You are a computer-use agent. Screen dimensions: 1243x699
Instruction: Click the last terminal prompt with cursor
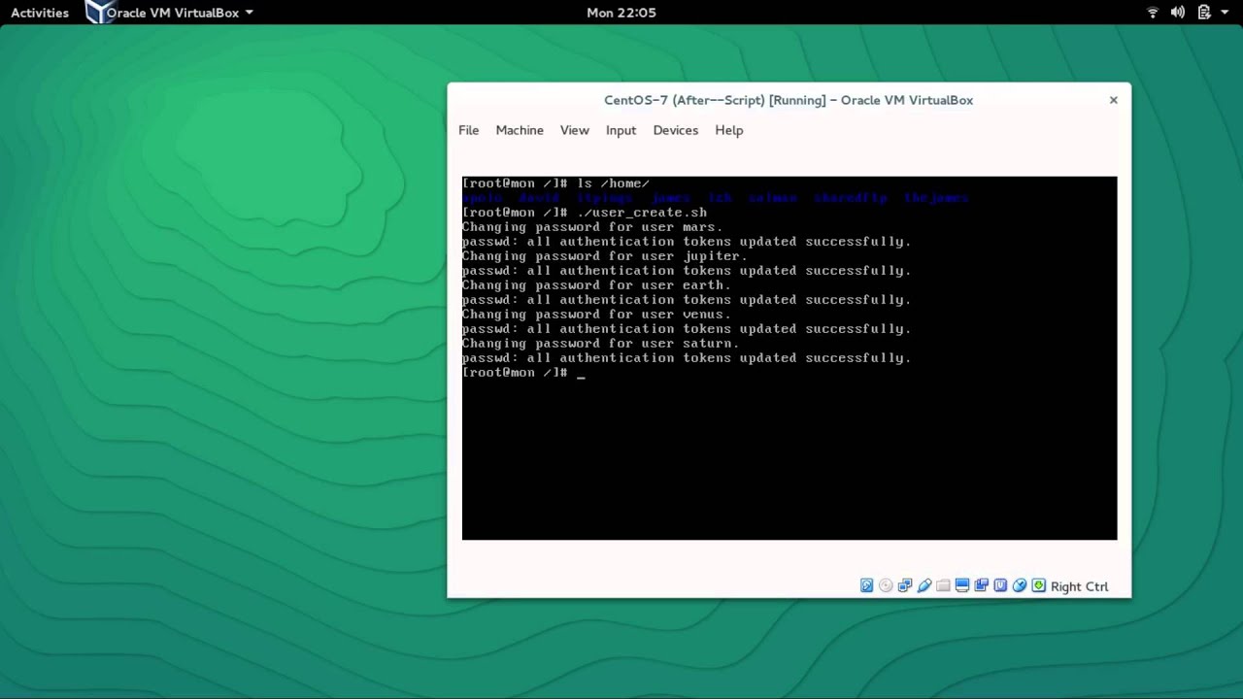coord(523,373)
